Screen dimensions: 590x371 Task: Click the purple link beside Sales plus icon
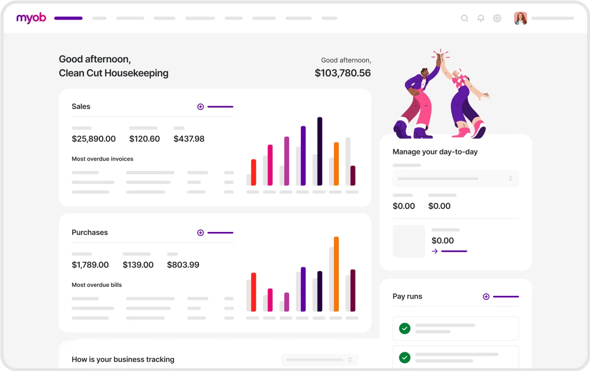coord(220,107)
